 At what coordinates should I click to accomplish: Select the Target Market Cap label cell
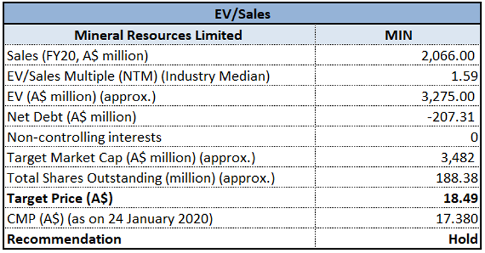pos(159,157)
